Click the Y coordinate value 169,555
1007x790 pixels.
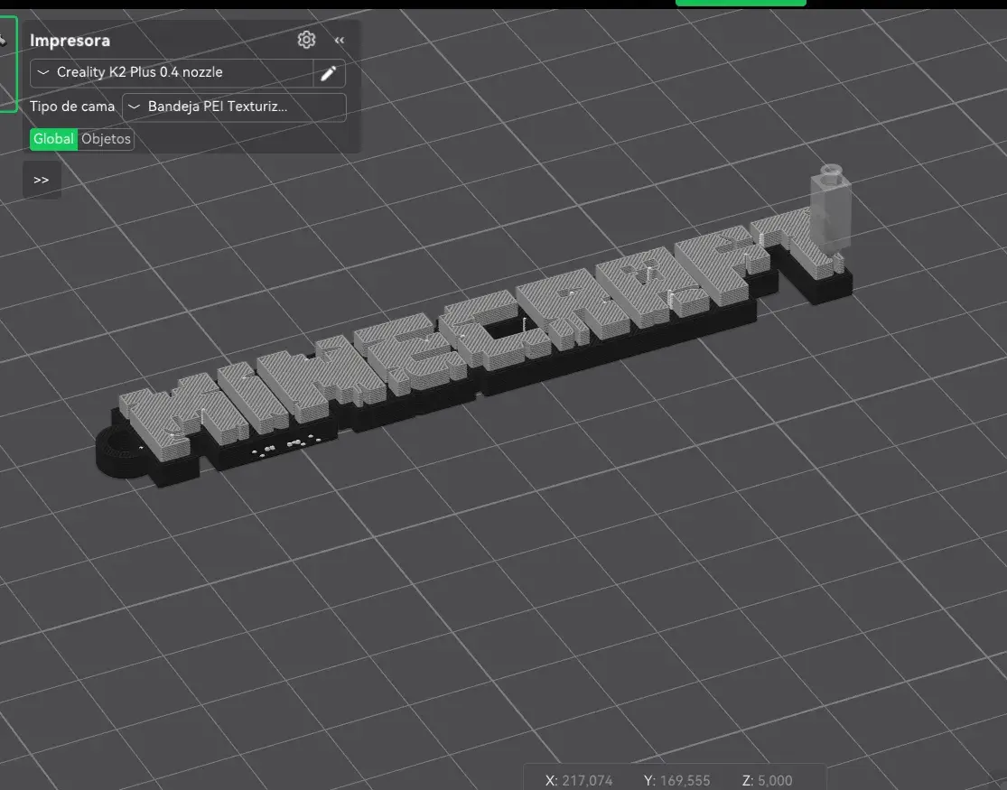(x=685, y=780)
